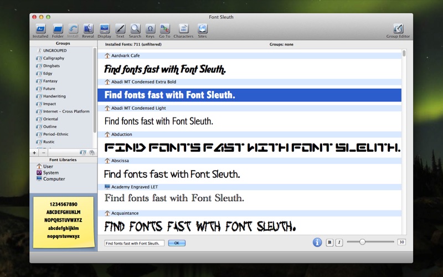The width and height of the screenshot is (443, 277).
Task: Click the Academy Engraved LET header
Action: (250, 187)
